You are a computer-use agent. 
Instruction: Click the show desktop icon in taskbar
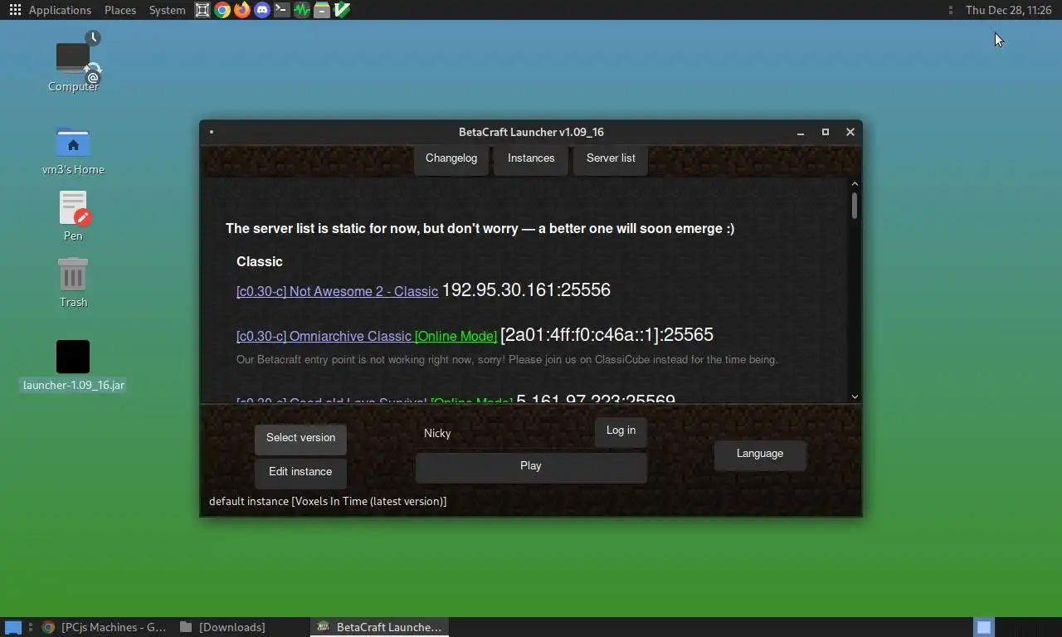[x=13, y=627]
